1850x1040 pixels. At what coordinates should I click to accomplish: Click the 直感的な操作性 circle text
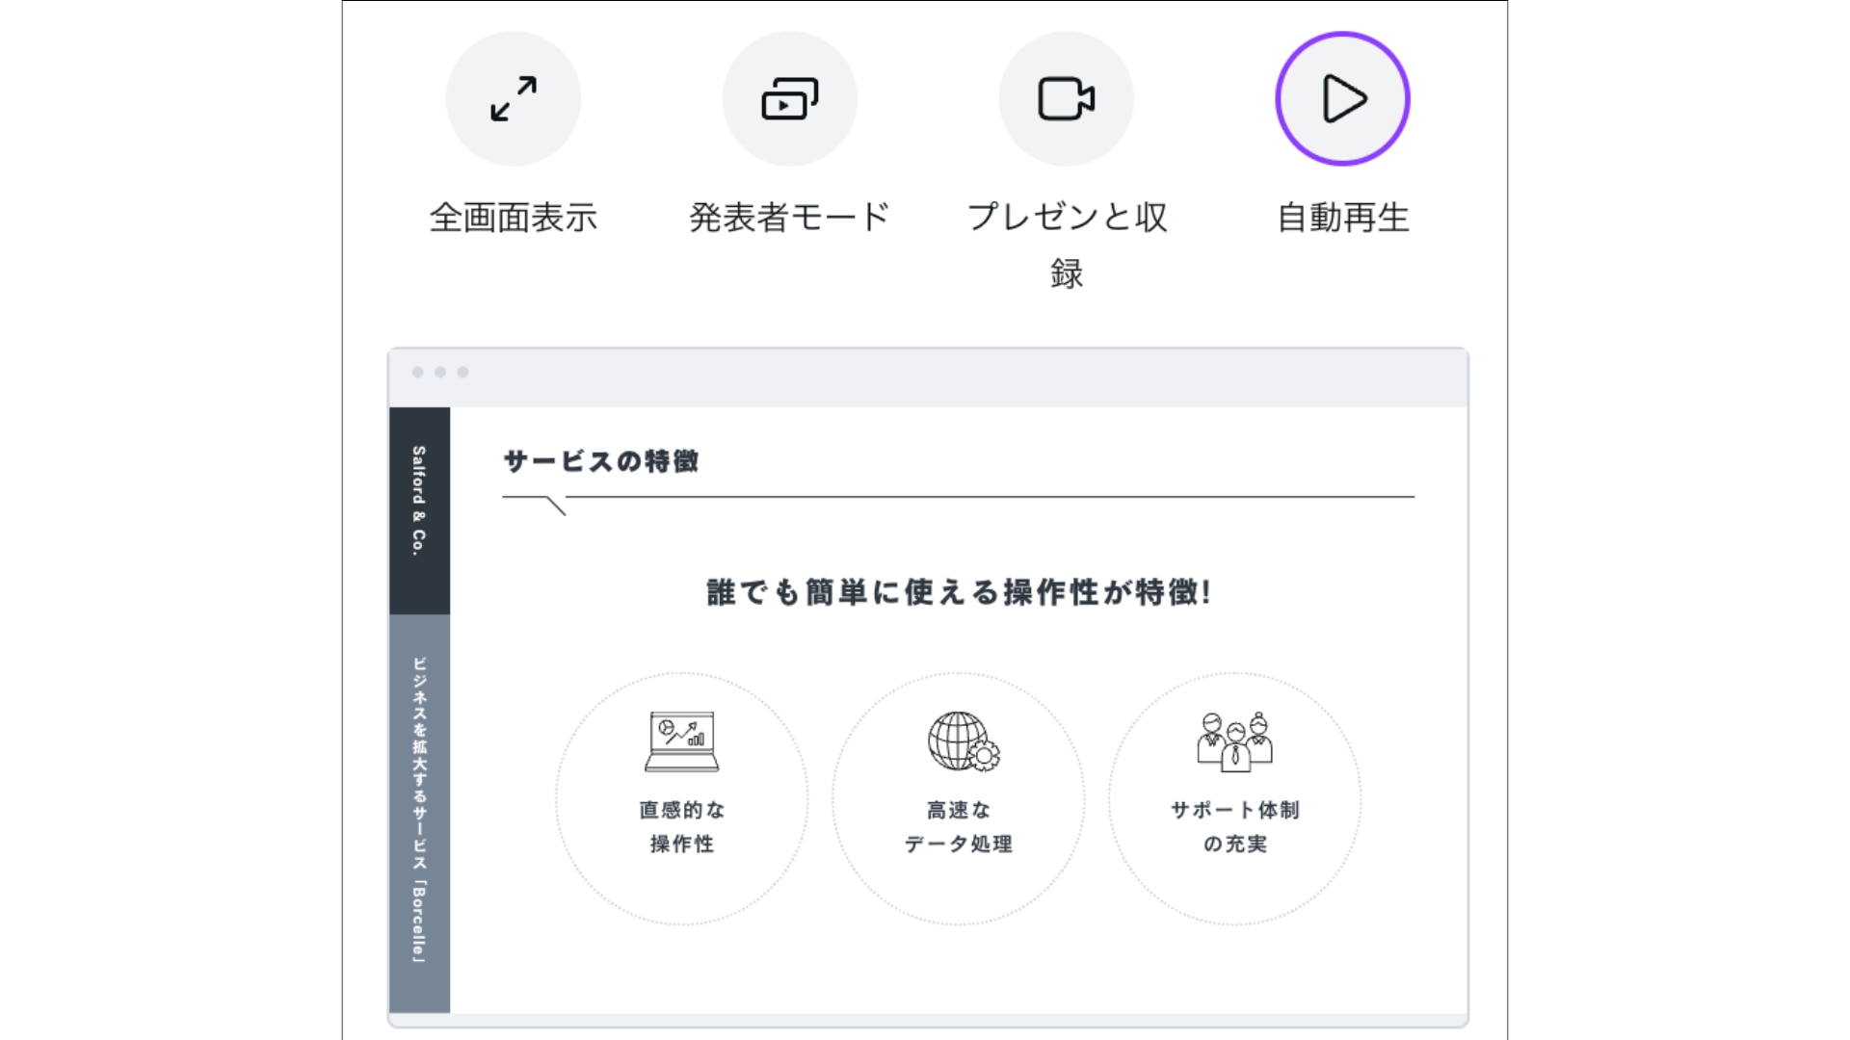[x=681, y=826]
